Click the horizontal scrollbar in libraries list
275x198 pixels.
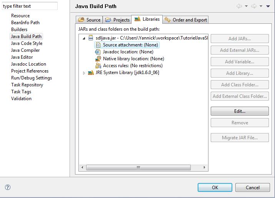coord(138,168)
